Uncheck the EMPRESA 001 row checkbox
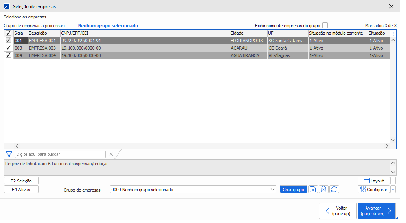Viewport: 406px width, 223px height. tap(9, 41)
